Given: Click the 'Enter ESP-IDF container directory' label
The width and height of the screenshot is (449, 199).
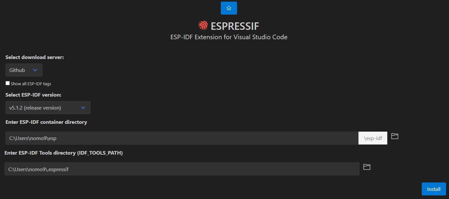Looking at the screenshot, I should pyautogui.click(x=46, y=122).
